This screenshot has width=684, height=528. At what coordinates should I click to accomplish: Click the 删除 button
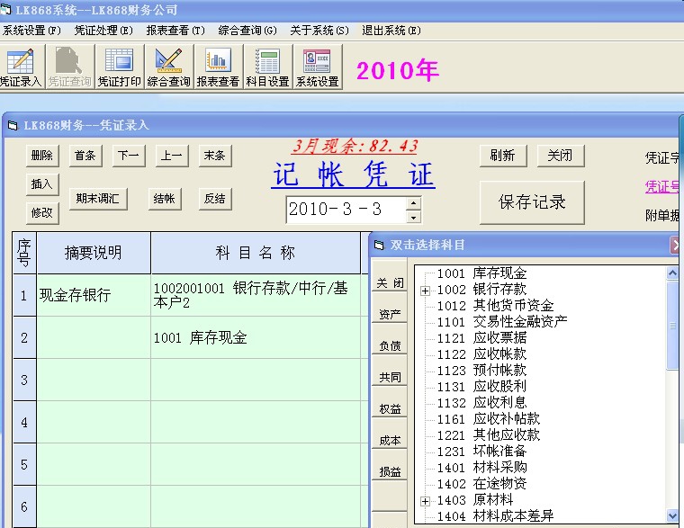point(42,156)
